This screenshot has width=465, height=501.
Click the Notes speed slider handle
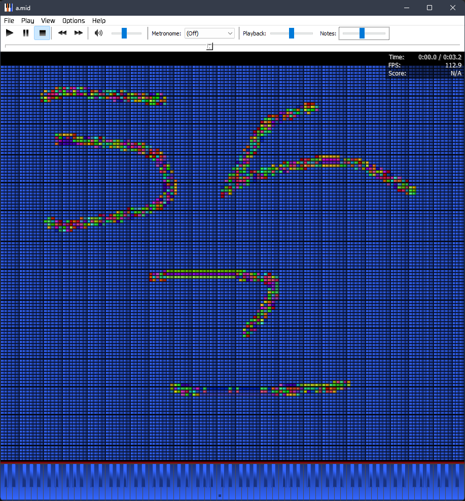pyautogui.click(x=362, y=33)
